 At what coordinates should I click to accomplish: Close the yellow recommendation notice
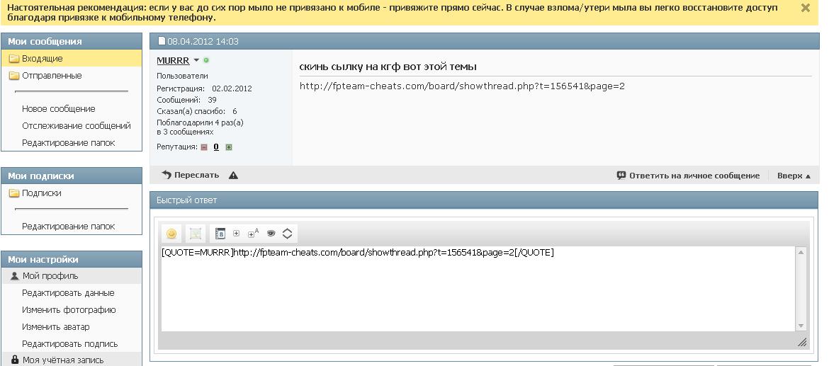point(805,8)
